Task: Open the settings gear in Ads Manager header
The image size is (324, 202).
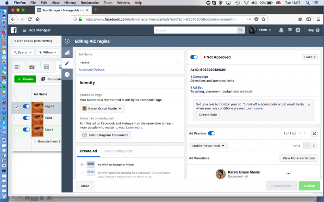Action: tap(298, 30)
